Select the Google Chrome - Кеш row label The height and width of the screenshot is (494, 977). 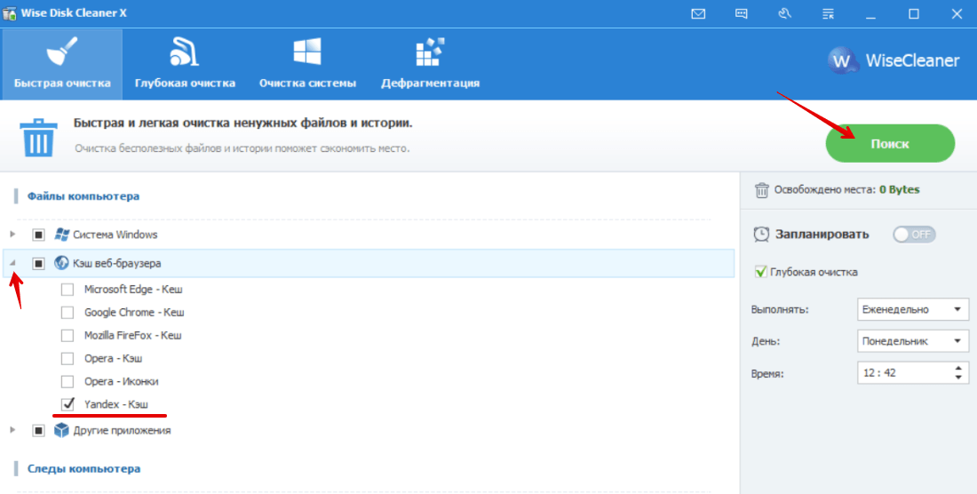tap(134, 312)
